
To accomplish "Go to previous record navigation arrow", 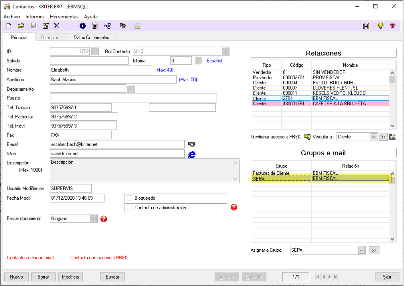I will pos(324,277).
